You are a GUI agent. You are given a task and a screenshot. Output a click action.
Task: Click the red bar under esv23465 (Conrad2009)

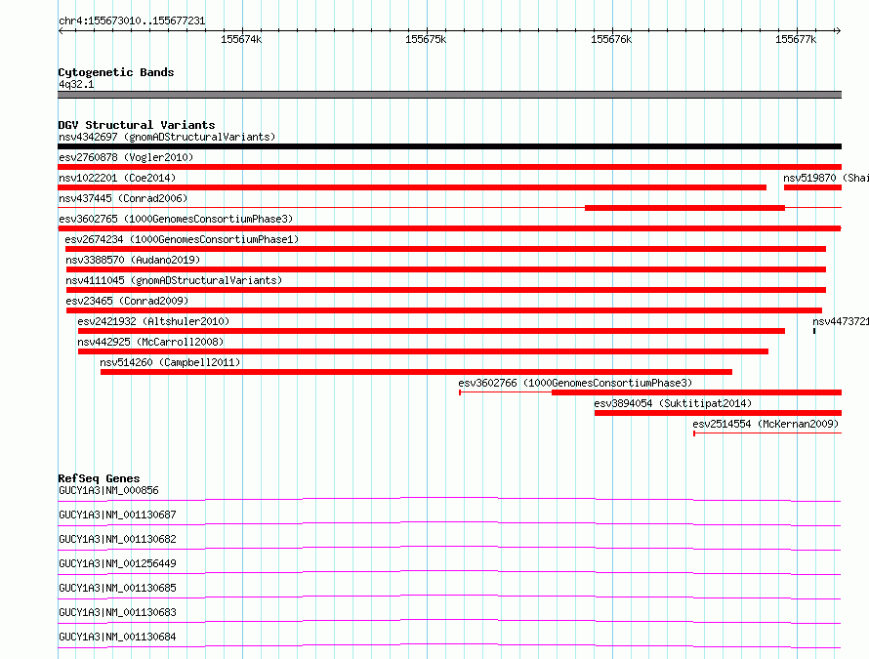444,310
